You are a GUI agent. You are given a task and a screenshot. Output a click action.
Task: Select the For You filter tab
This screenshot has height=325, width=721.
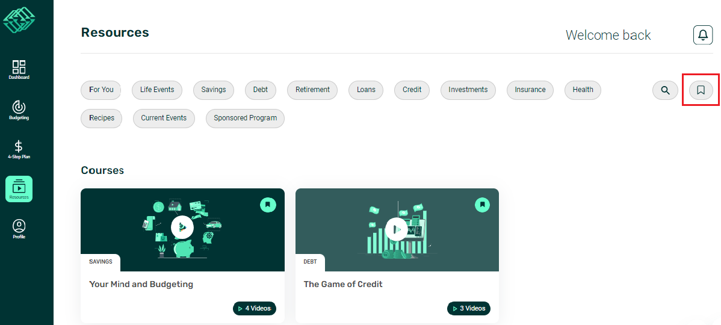(101, 90)
